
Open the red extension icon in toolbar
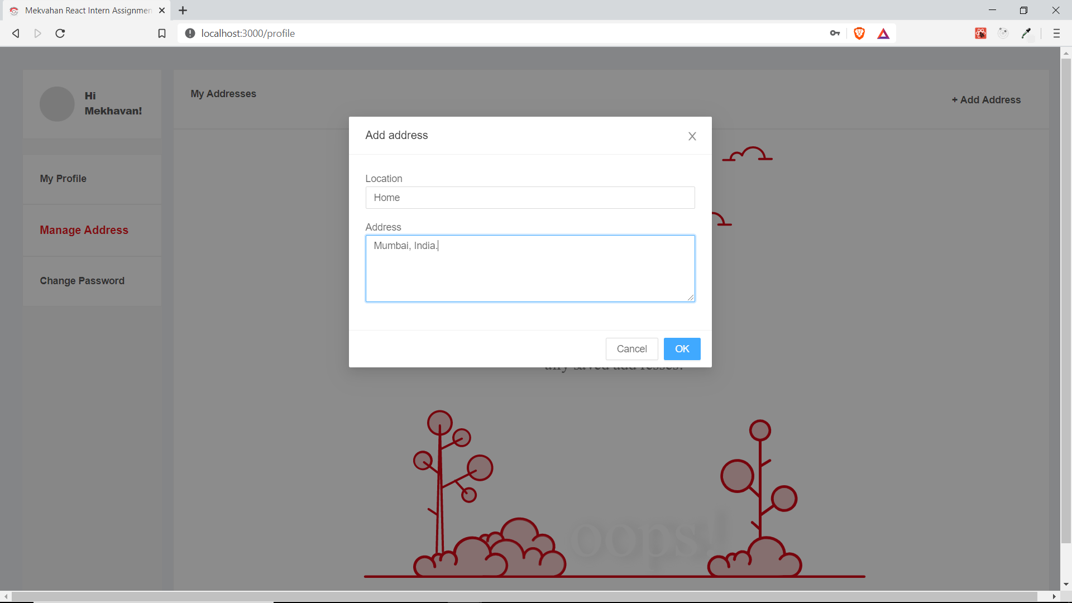(980, 33)
